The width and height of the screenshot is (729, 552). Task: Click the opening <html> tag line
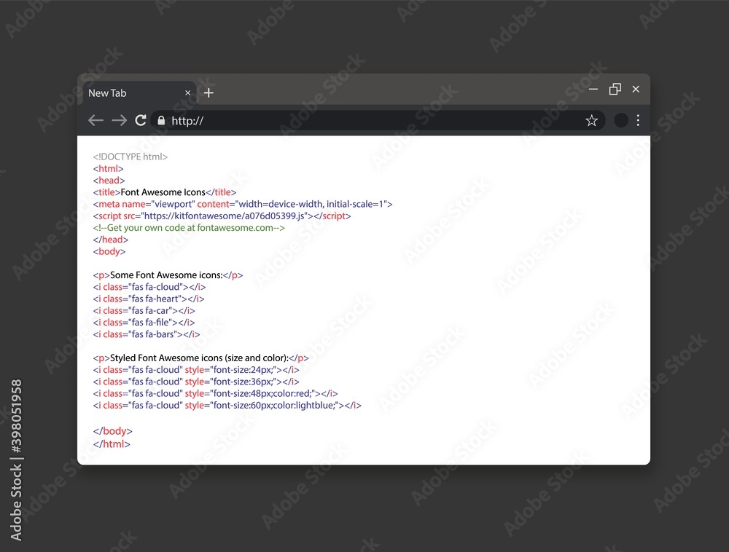coord(109,168)
